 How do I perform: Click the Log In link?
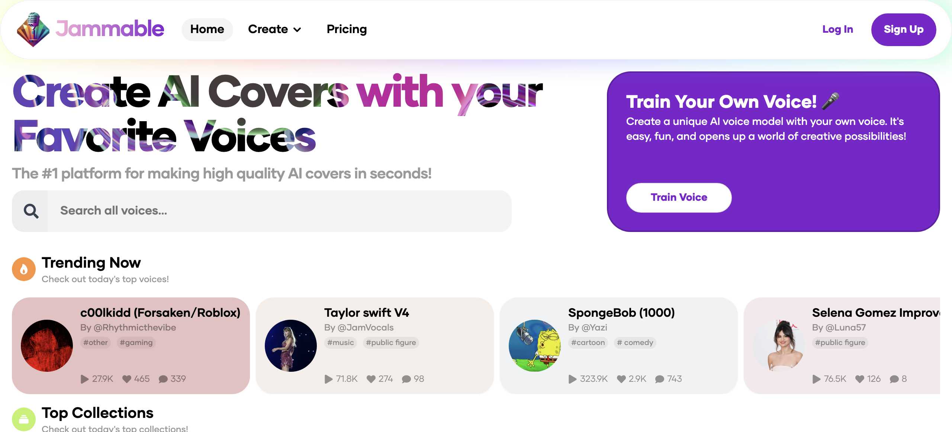pyautogui.click(x=837, y=29)
